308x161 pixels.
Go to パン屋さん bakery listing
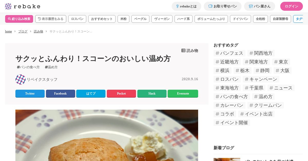pyautogui.click(x=259, y=6)
